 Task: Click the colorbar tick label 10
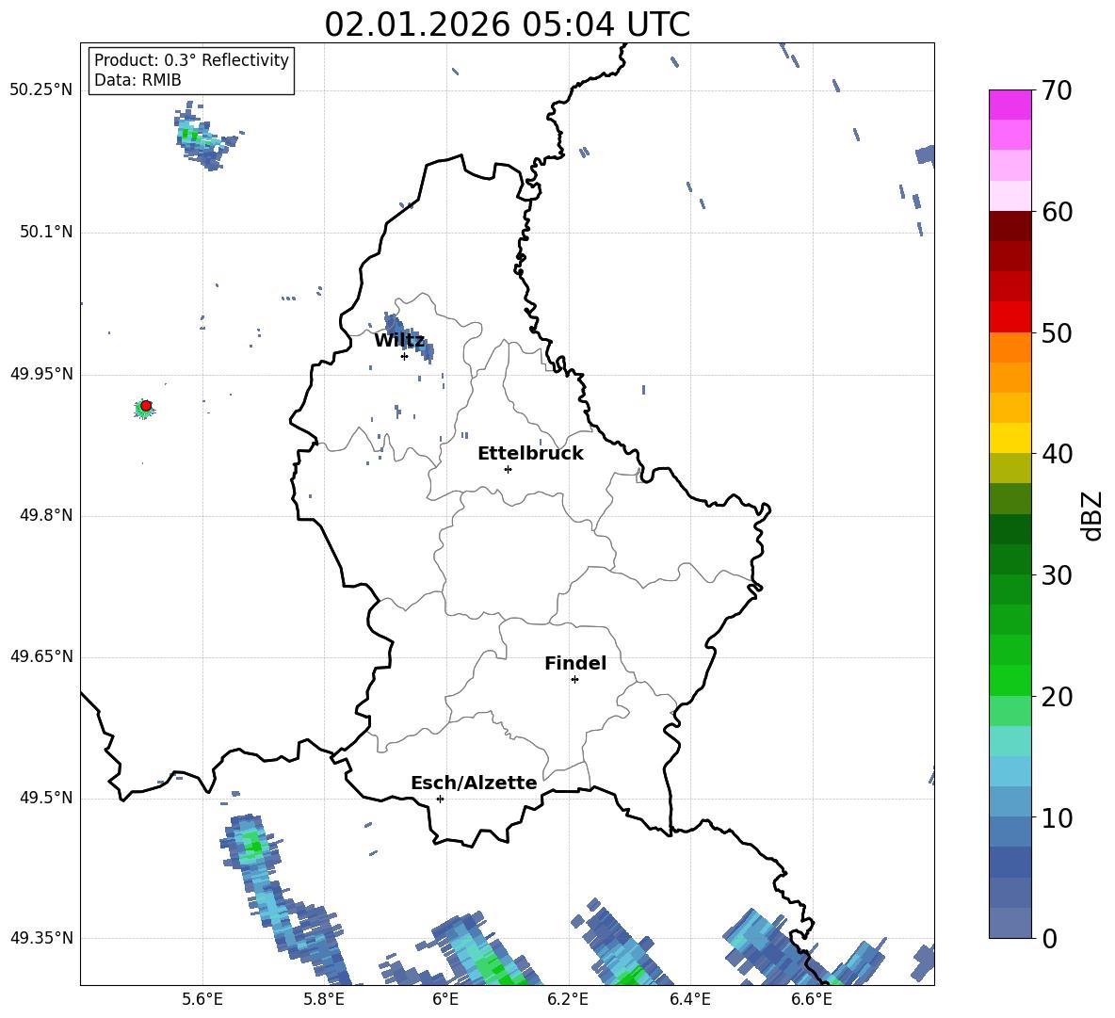coord(1057,818)
